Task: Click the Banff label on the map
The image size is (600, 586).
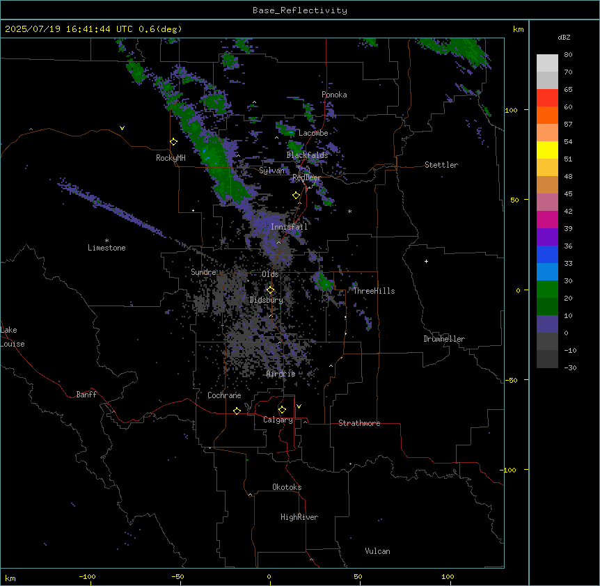Action: (86, 395)
